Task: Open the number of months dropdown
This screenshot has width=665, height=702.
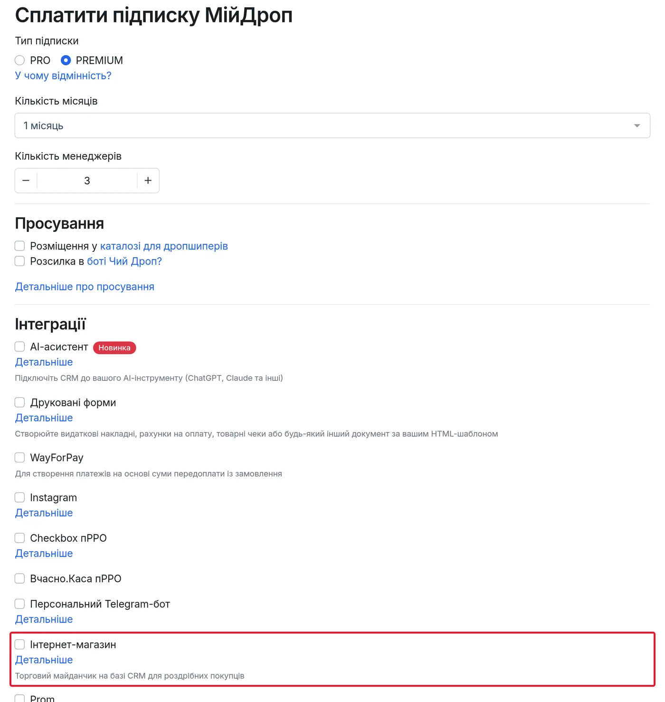Action: pos(332,125)
